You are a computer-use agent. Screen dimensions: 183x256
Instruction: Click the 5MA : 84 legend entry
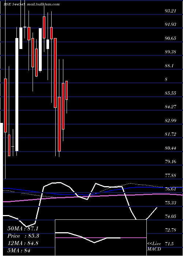coord(19,251)
